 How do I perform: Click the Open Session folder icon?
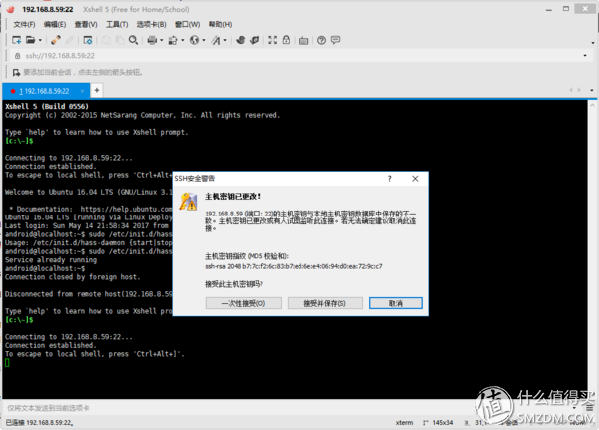click(x=30, y=40)
